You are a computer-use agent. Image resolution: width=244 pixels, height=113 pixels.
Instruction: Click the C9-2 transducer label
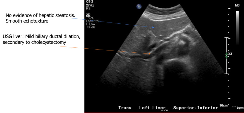pos(90,2)
